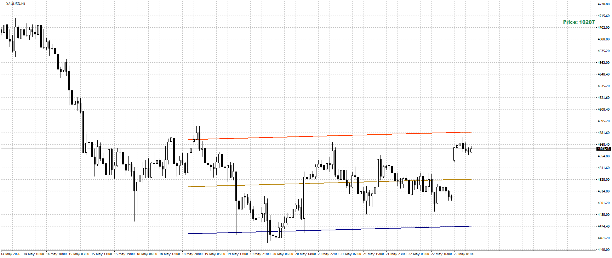Click the "18 May 20:00" time label
Screen dimensions: 612x258
point(192,254)
